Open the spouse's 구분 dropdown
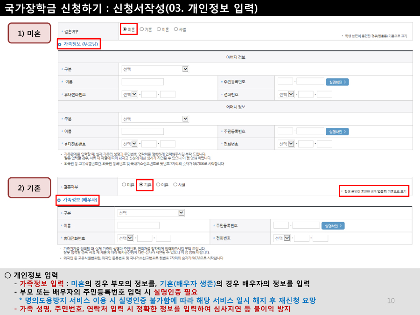The height and width of the screenshot is (315, 420). click(x=151, y=213)
